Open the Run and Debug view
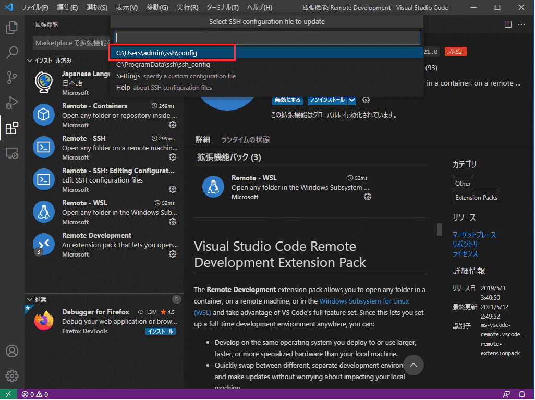 (x=12, y=103)
